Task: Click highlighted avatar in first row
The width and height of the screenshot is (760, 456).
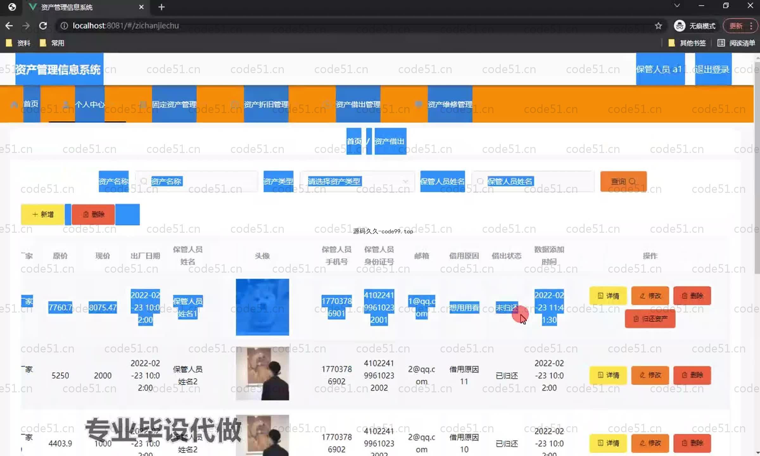Action: 262,307
